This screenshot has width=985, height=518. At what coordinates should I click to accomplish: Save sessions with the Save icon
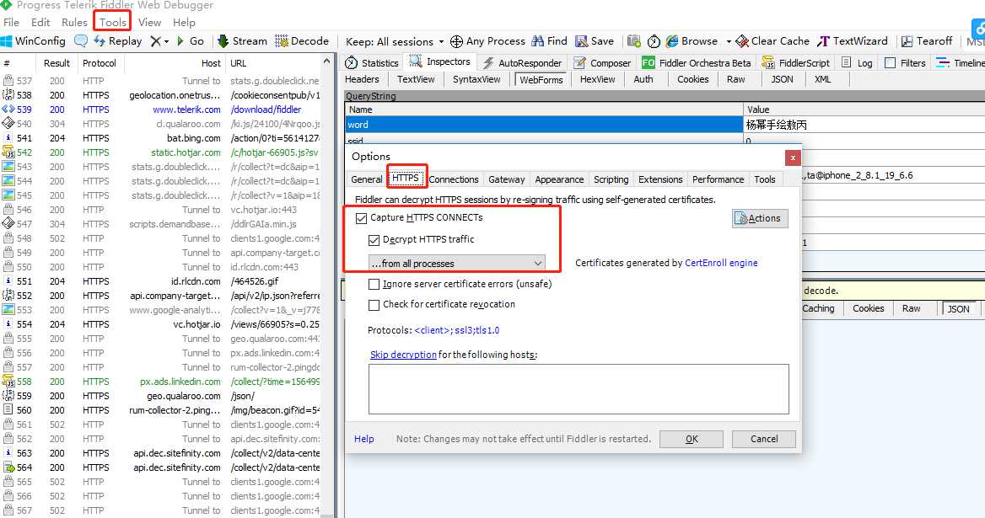tap(595, 41)
